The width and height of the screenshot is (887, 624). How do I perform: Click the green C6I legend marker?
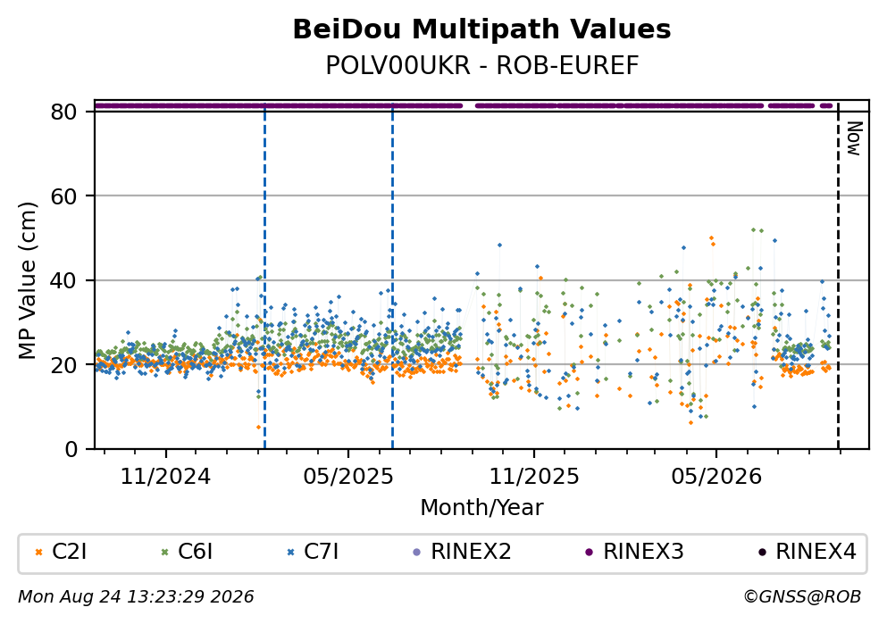[x=165, y=553]
